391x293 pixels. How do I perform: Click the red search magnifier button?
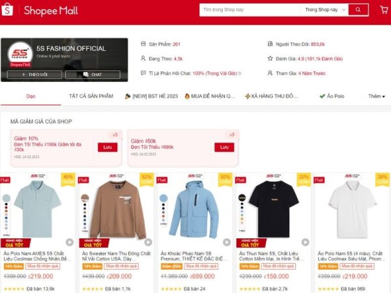pos(358,10)
